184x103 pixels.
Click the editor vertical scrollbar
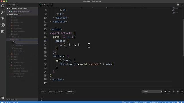pos(183,37)
